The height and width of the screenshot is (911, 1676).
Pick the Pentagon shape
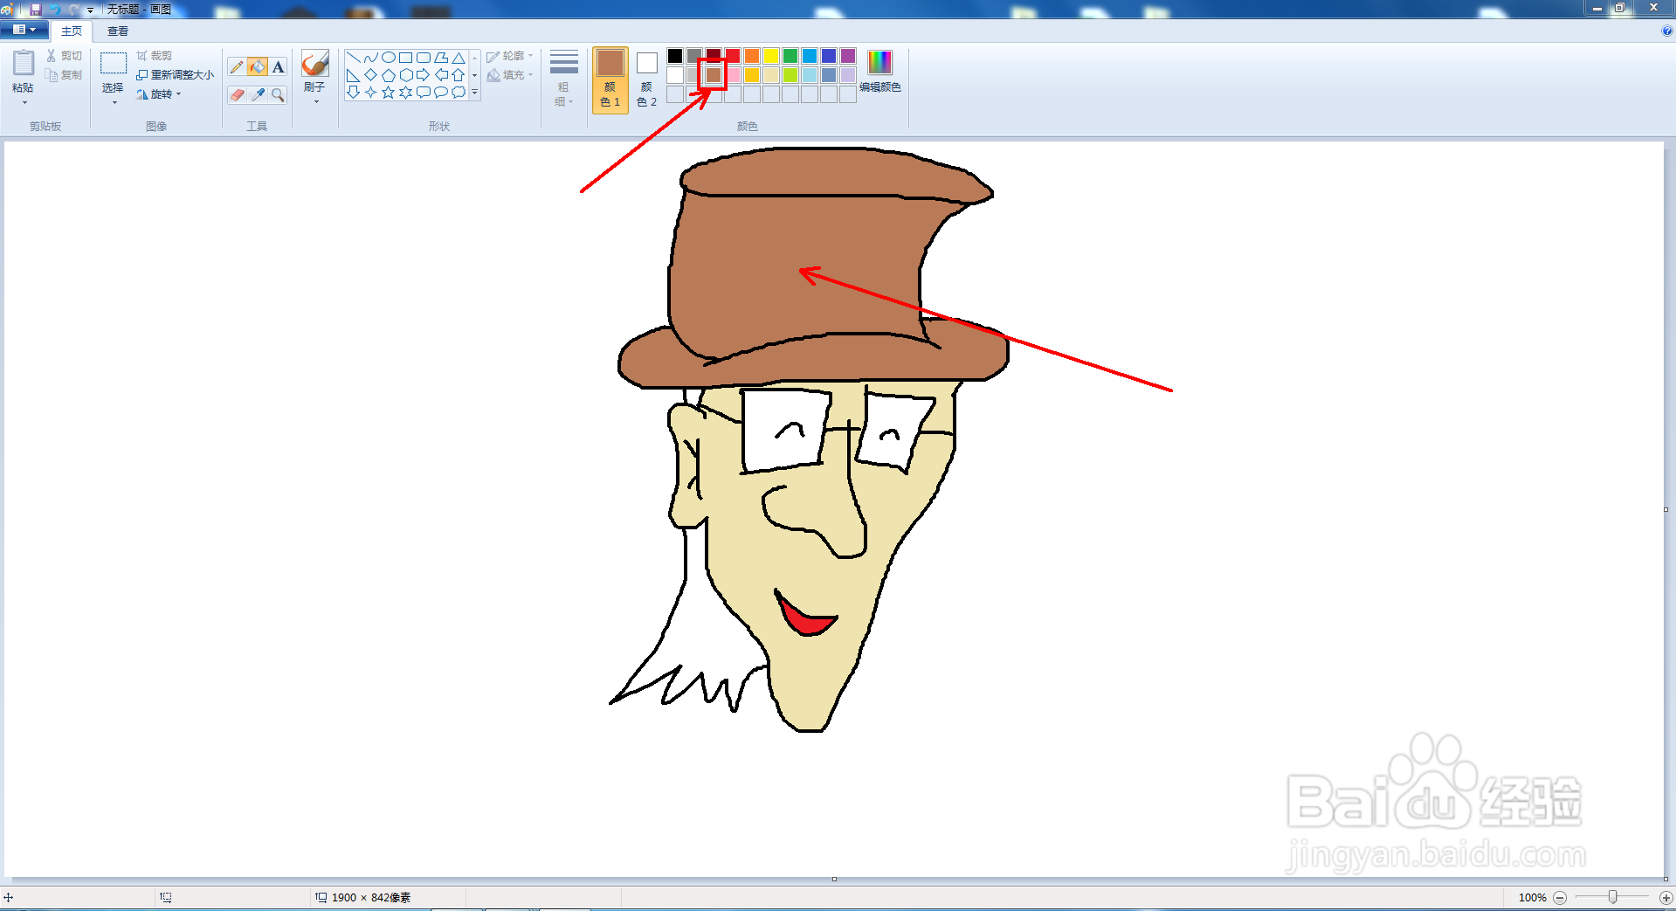point(389,75)
